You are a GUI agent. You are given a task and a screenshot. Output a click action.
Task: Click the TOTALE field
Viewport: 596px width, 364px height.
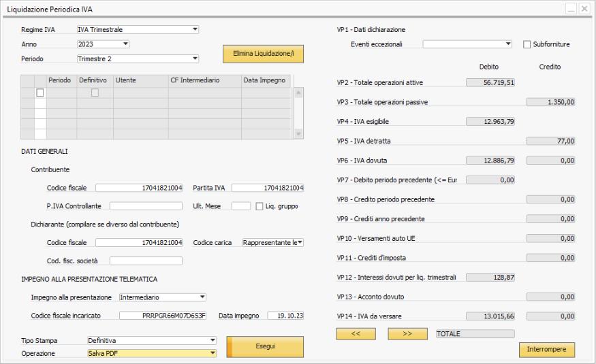click(x=475, y=333)
